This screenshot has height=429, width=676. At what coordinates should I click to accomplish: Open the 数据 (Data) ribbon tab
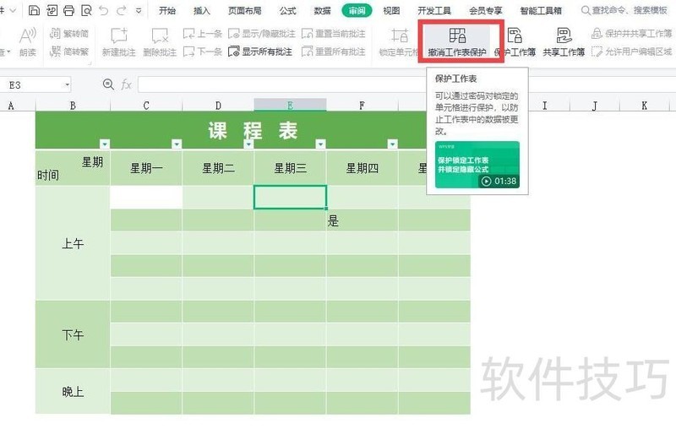pos(322,10)
